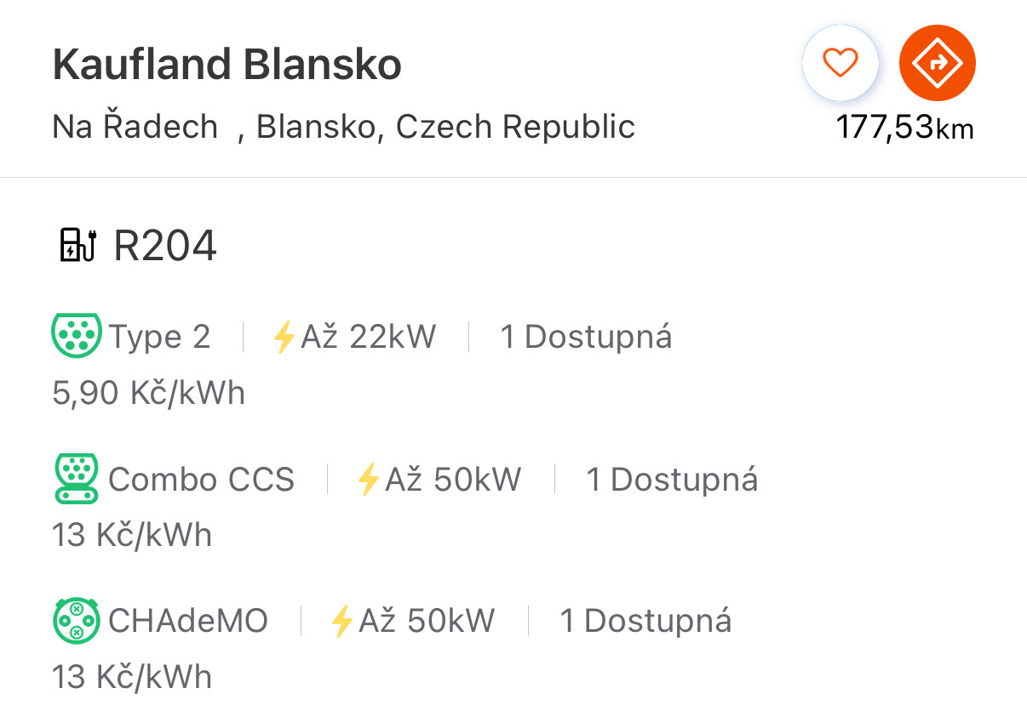Tap 13 Kč/kWh price under Combo CCS
Image resolution: width=1027 pixels, height=705 pixels.
[132, 536]
